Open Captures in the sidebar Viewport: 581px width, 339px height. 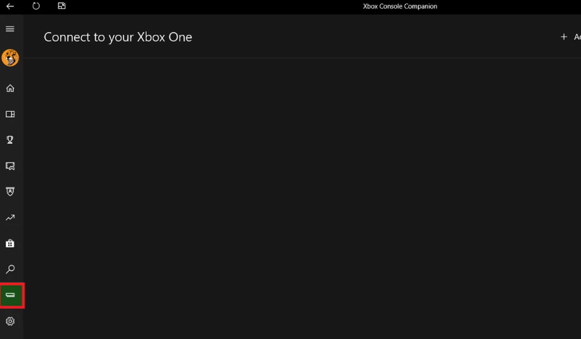[x=10, y=166]
